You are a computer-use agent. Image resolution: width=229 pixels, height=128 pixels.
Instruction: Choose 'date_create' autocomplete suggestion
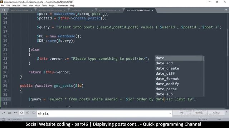click(179, 68)
